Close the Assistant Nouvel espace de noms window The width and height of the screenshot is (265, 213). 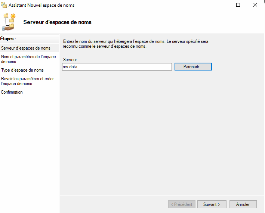pyautogui.click(x=255, y=5)
